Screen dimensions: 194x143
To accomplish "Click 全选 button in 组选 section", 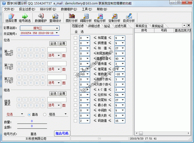I will tap(54, 94).
